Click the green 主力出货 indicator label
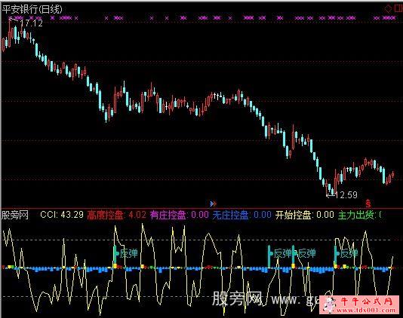403x318 pixels. [360, 215]
